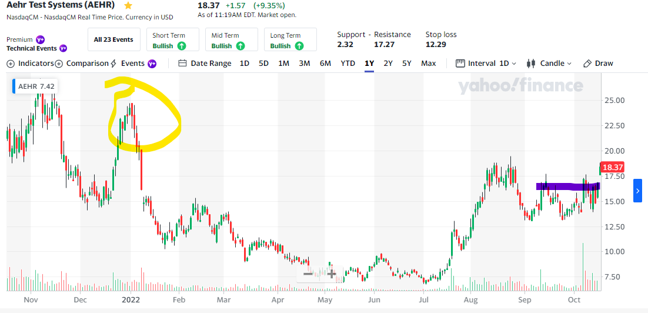
Task: Open the Date Range picker
Action: click(x=211, y=64)
